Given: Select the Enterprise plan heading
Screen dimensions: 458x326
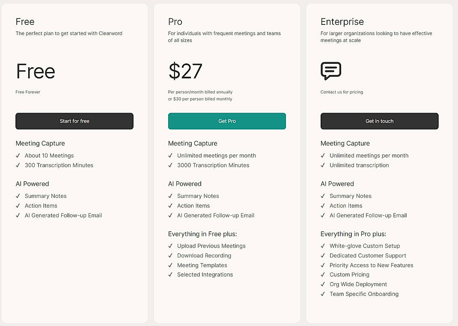Looking at the screenshot, I should point(342,21).
